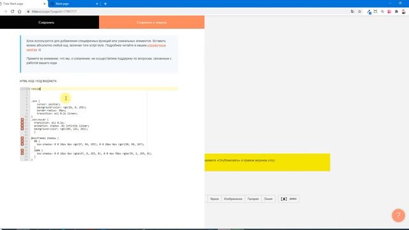This screenshot has width=409, height=230.
Task: Click the 0% { code line
Action: click(37, 141)
